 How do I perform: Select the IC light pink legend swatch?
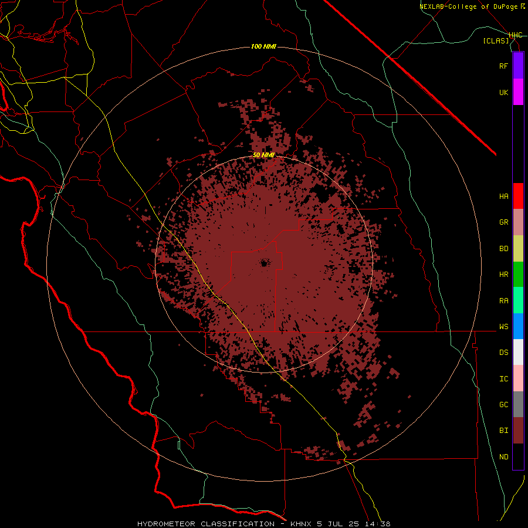518,378
